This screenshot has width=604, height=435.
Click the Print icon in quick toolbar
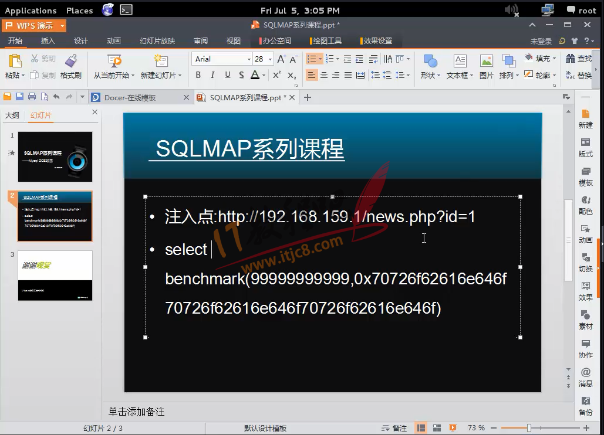click(x=32, y=97)
